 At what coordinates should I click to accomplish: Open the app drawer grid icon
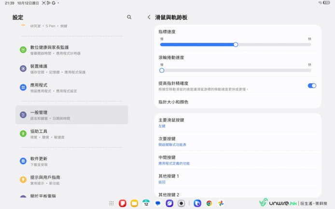pyautogui.click(x=112, y=204)
